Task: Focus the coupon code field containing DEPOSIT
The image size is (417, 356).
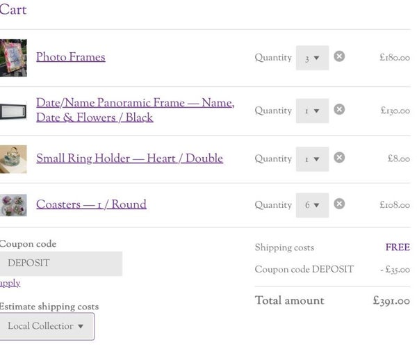Action: pos(61,264)
